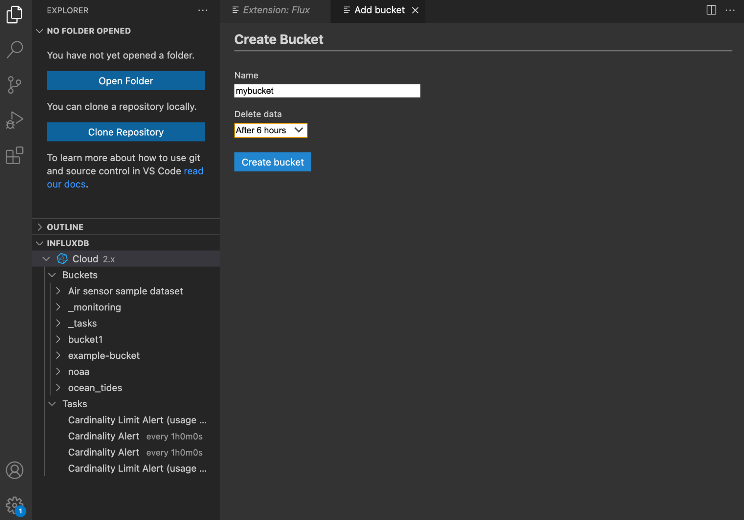Click the Create bucket button

(273, 162)
